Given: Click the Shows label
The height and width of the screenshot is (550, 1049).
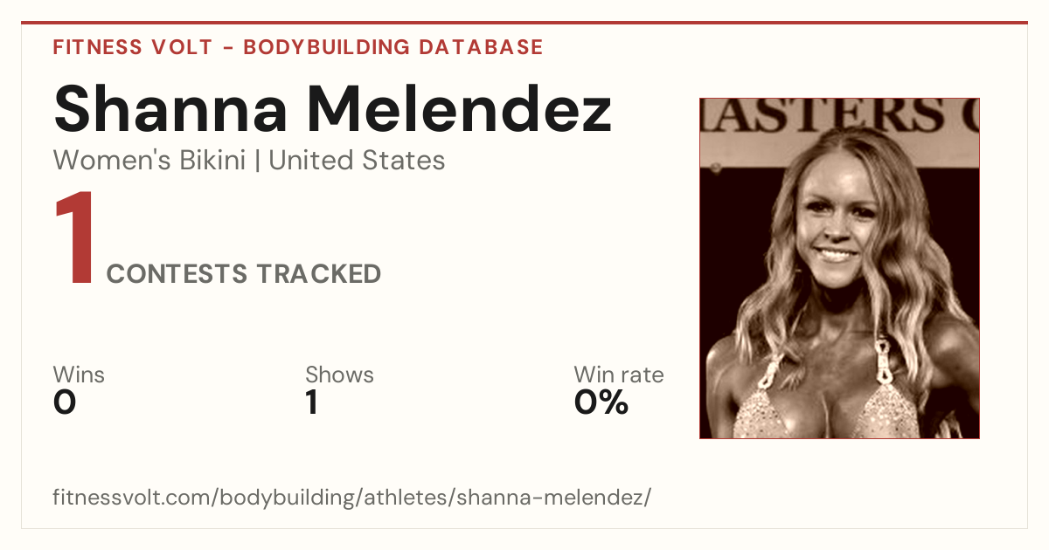Looking at the screenshot, I should (339, 375).
